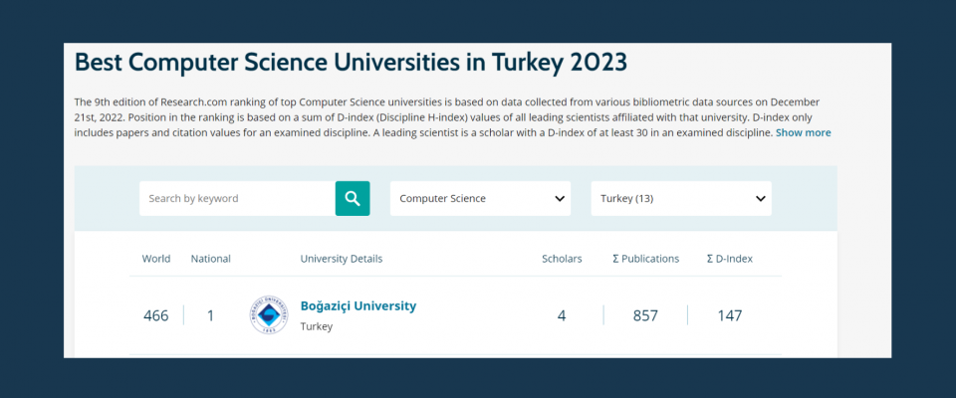
Task: Click the Show more link
Action: pyautogui.click(x=803, y=132)
